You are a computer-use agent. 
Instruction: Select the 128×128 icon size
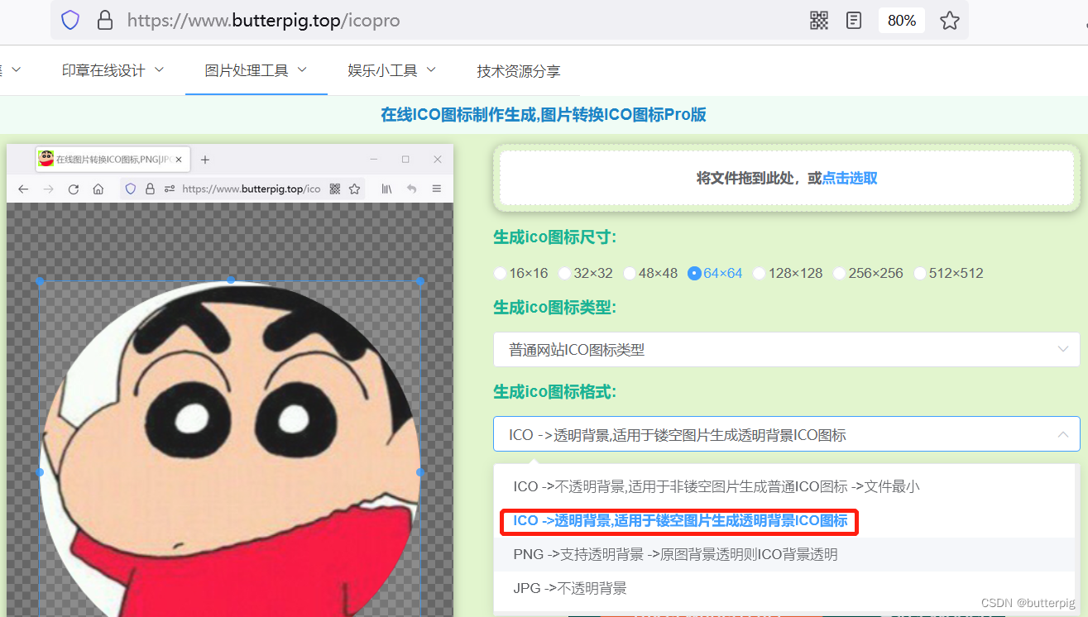click(x=788, y=273)
